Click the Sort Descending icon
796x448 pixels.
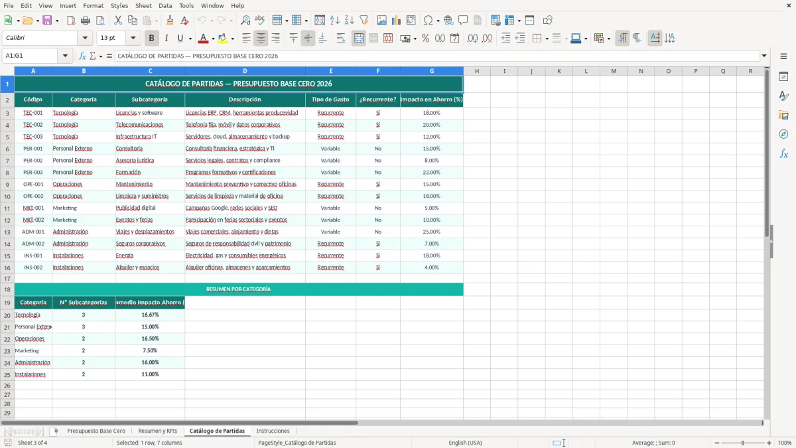tap(350, 21)
